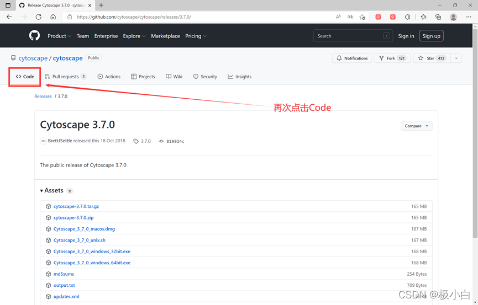
Task: Click the GitHub octocat logo
Action: point(34,36)
